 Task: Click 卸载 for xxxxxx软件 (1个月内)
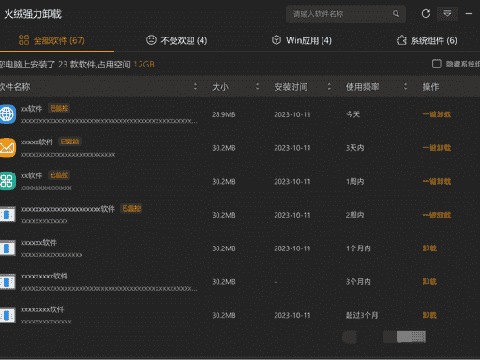click(x=429, y=248)
